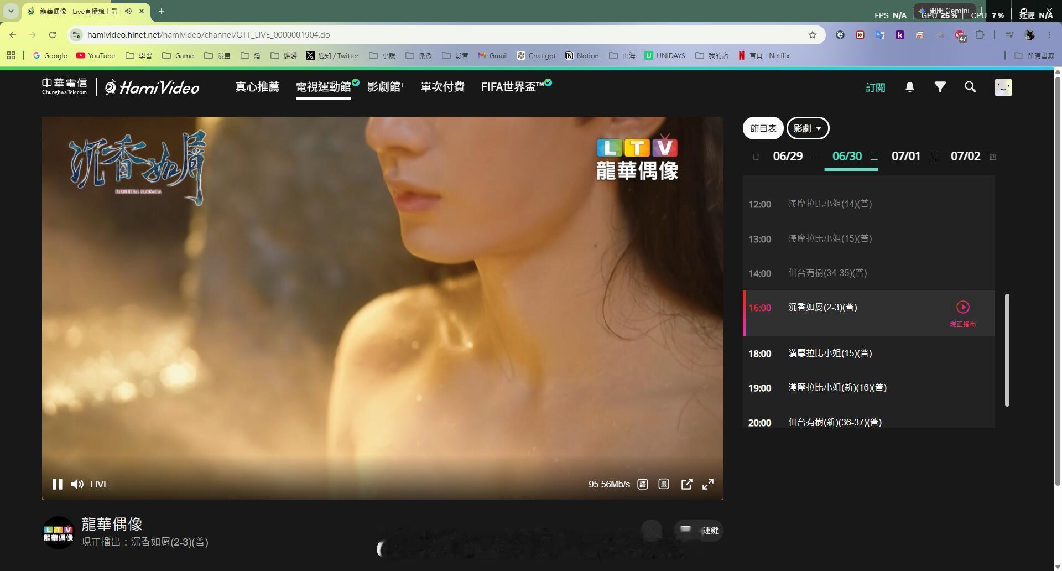Screen dimensions: 1062x571
Task: Select the 13:00 漢摩拉比小姐(15) entry
Action: click(868, 239)
